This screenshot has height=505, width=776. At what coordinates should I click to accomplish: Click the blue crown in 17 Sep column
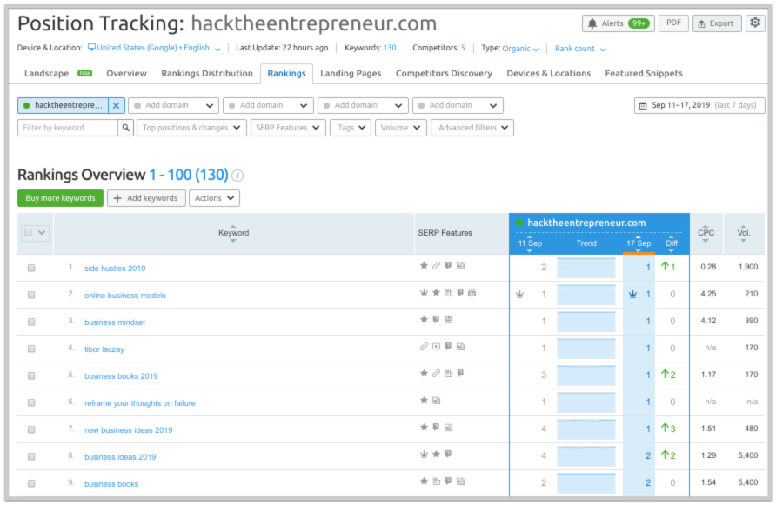tap(632, 295)
